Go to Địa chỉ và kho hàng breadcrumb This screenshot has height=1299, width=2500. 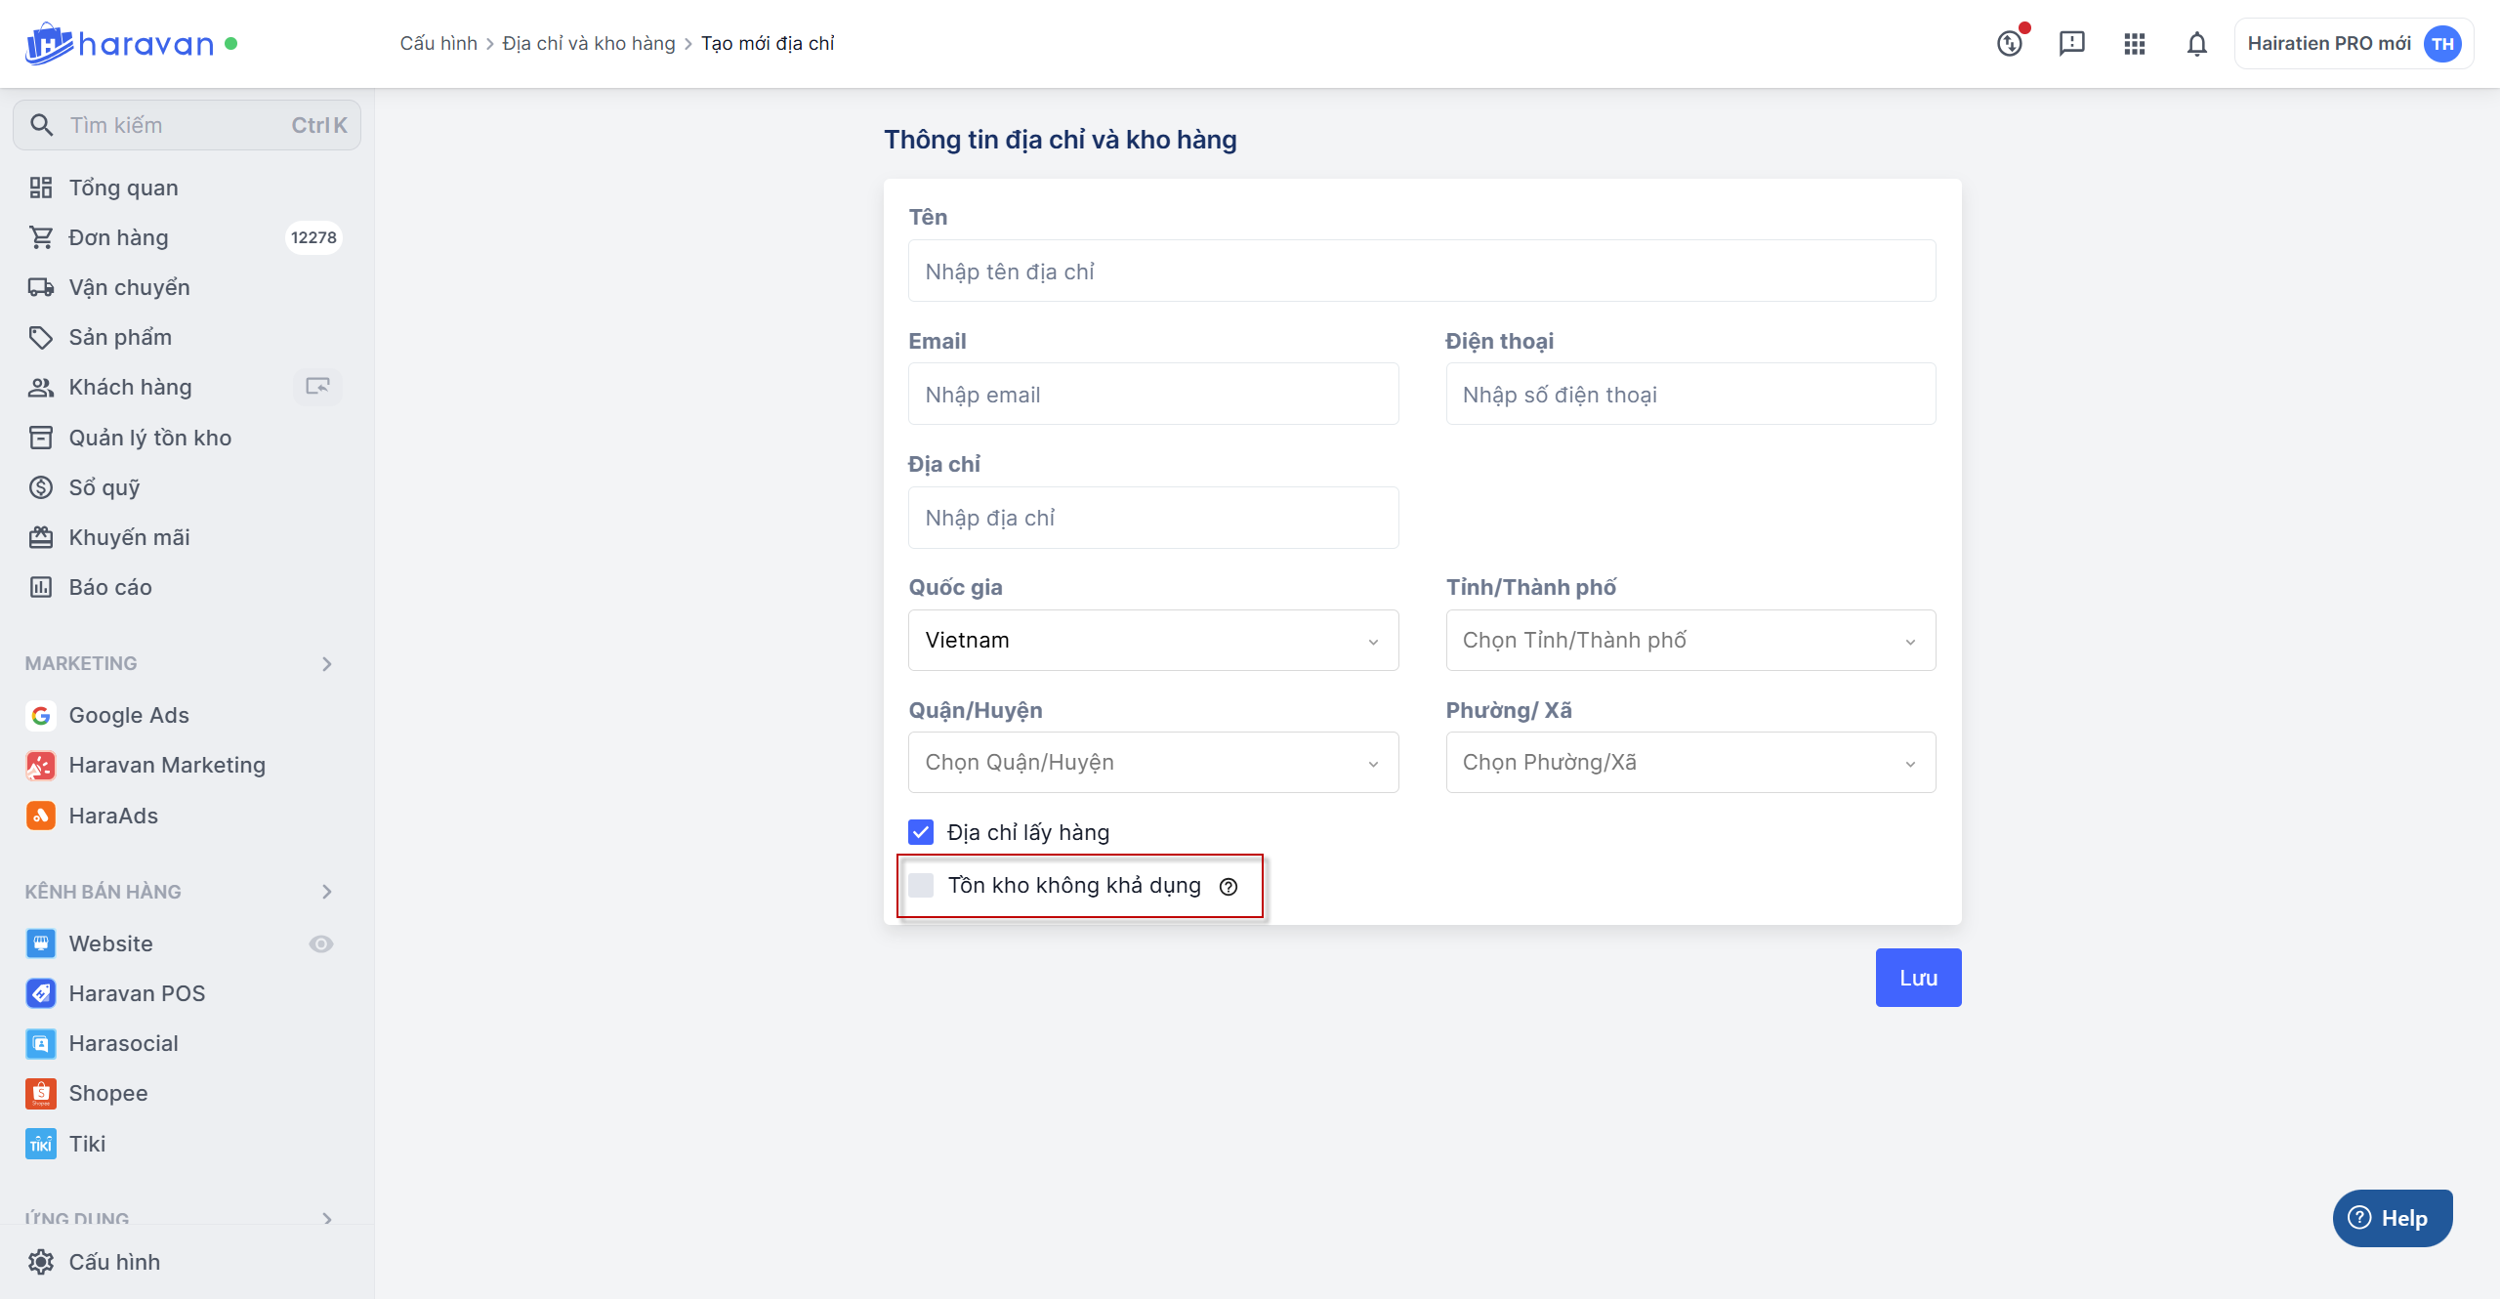[588, 44]
